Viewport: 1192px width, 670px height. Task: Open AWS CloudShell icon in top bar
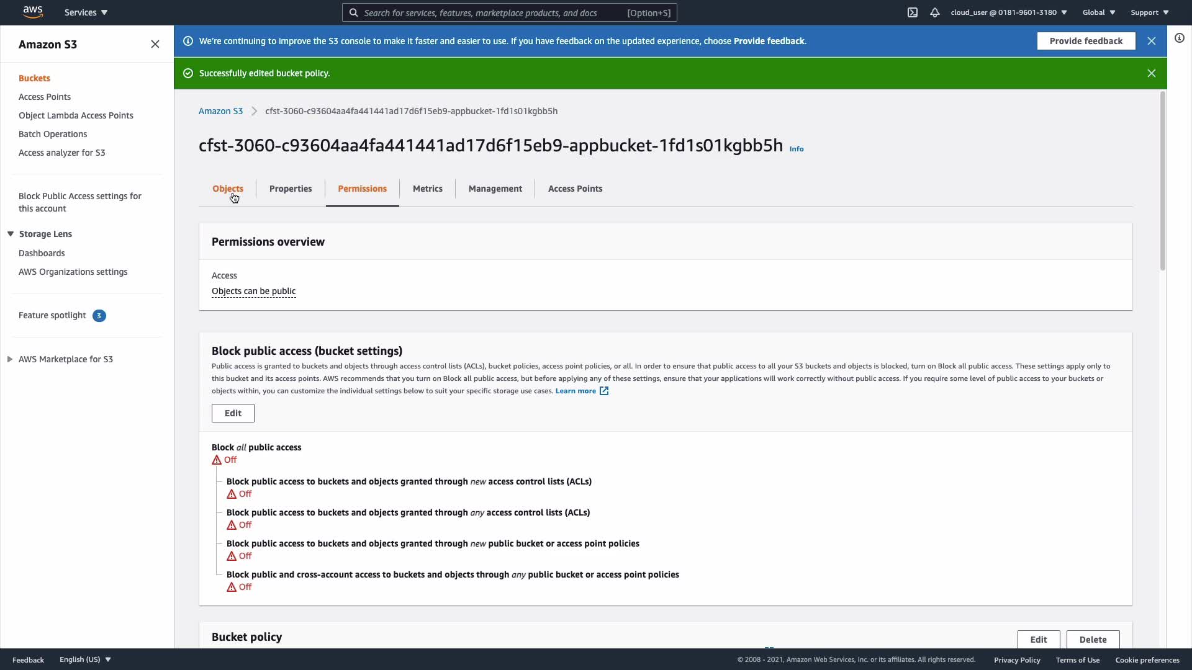tap(912, 12)
